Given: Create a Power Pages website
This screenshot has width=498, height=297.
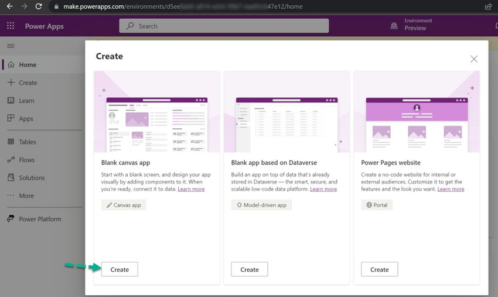Looking at the screenshot, I should (380, 269).
